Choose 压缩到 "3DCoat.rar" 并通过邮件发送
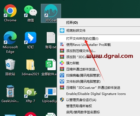This screenshot has width=140, height=116. point(99,87)
